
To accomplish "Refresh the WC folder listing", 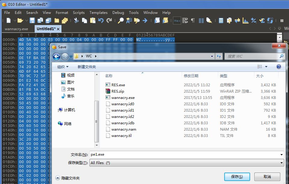I will coord(219,56).
